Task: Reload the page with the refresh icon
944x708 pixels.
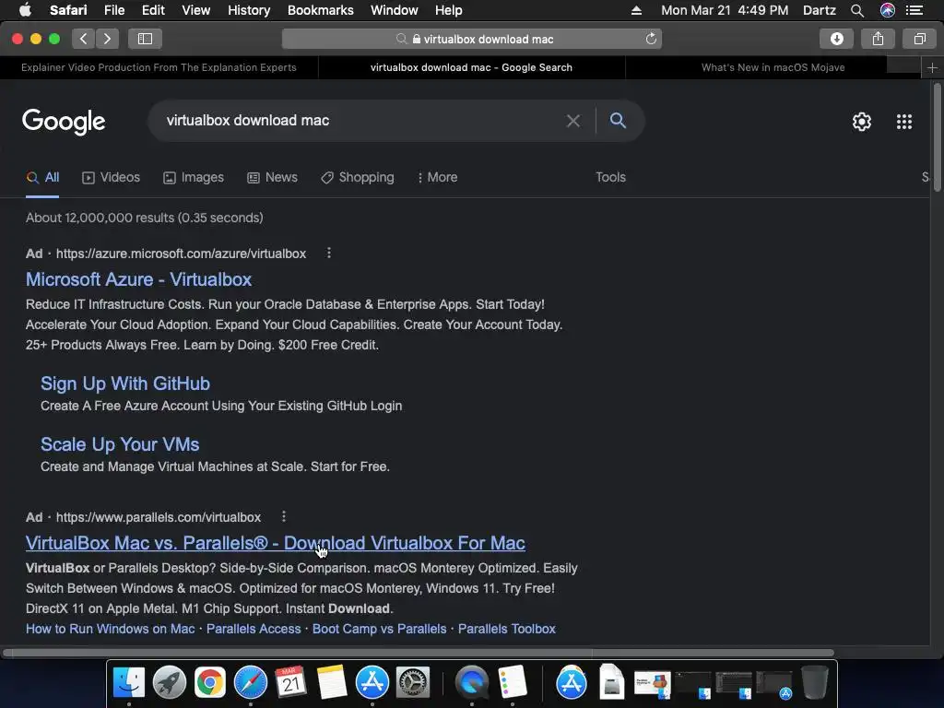Action: click(651, 39)
